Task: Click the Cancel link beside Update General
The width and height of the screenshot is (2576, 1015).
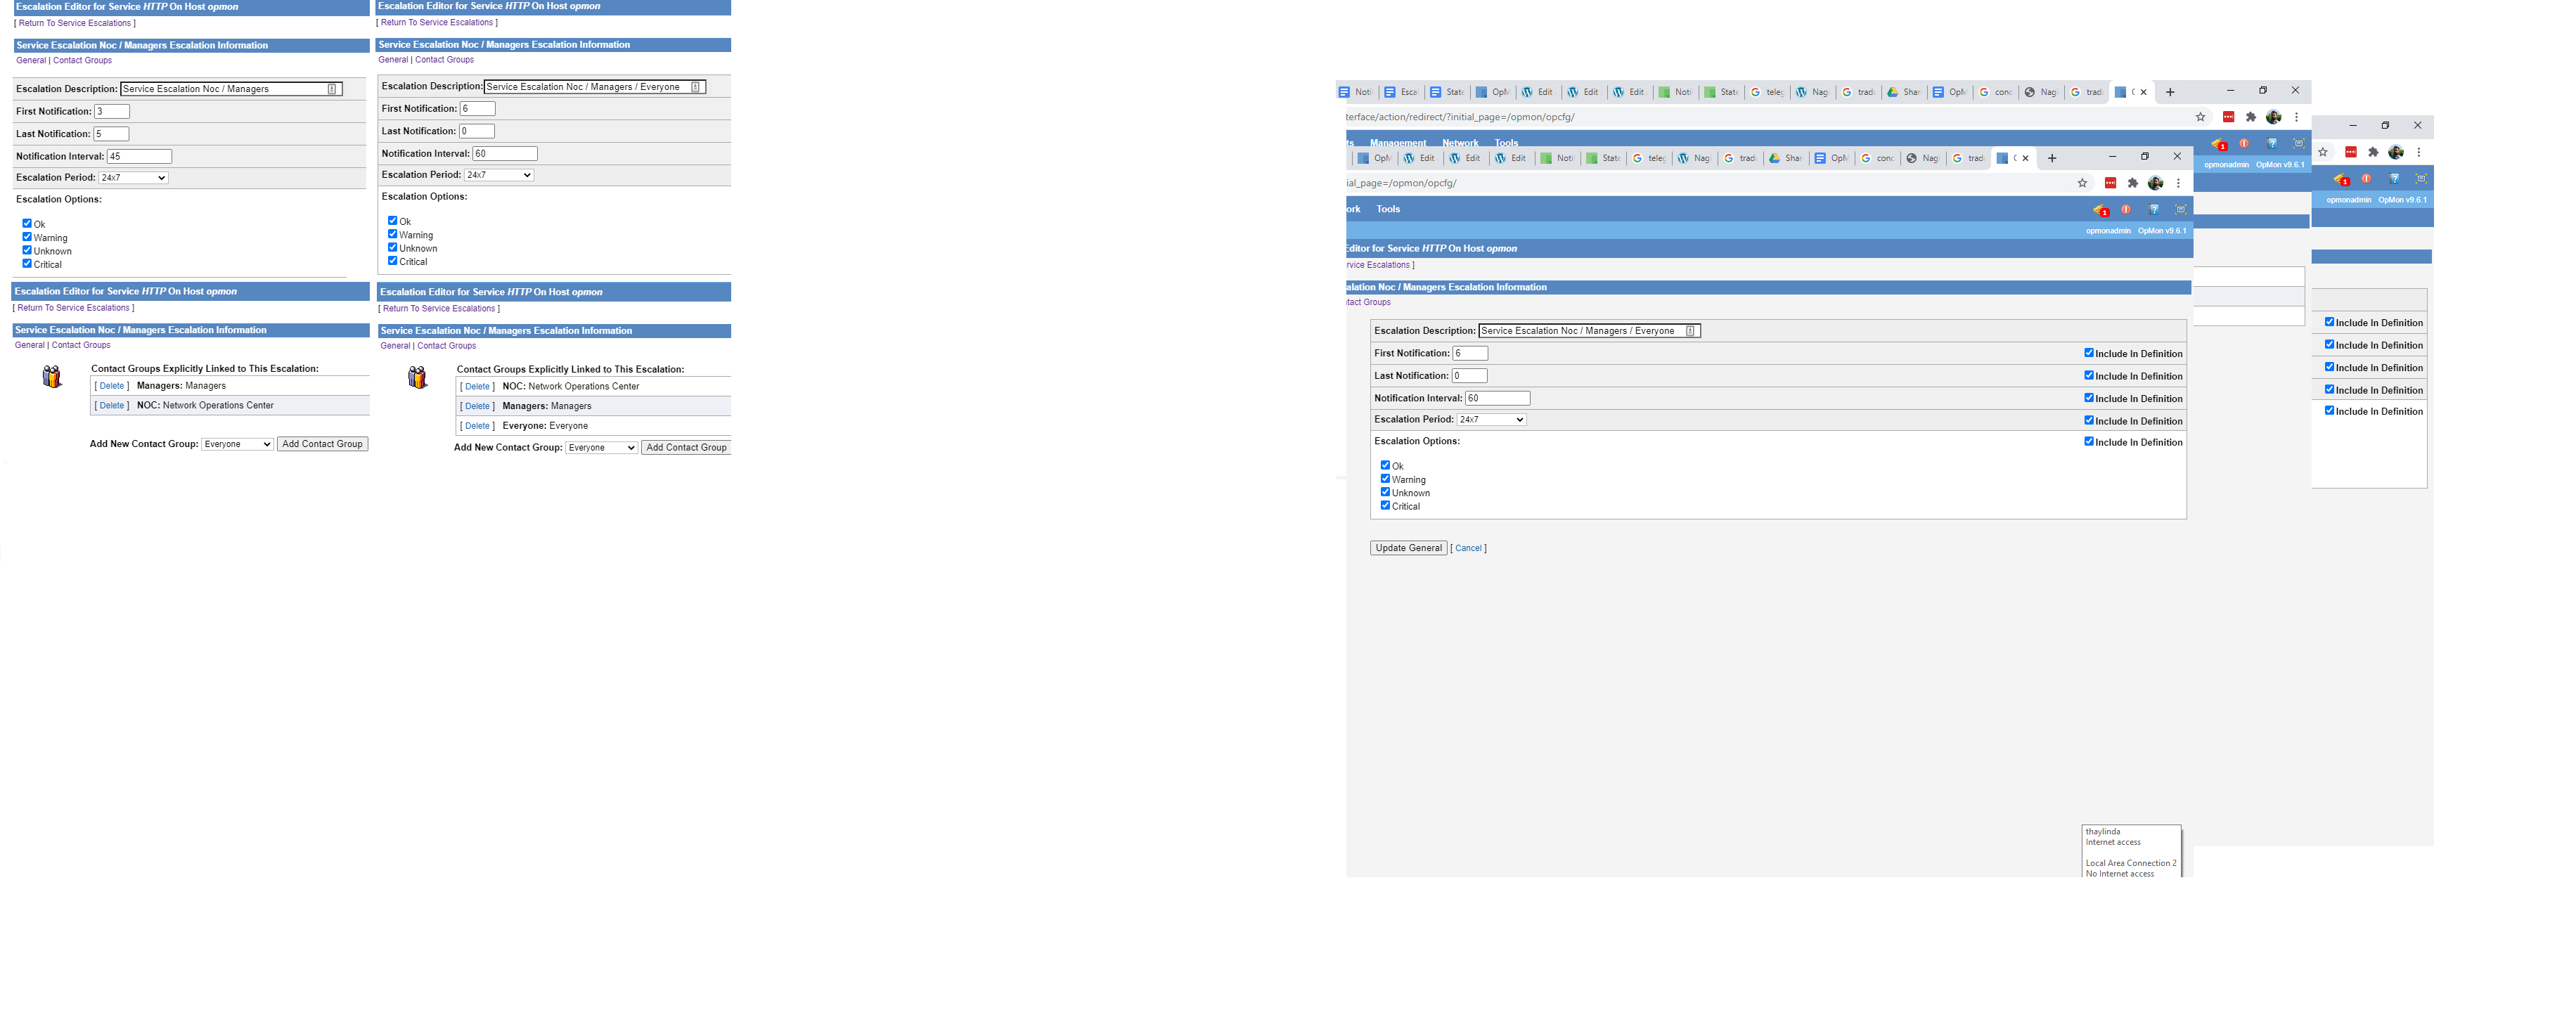Action: pyautogui.click(x=1468, y=549)
